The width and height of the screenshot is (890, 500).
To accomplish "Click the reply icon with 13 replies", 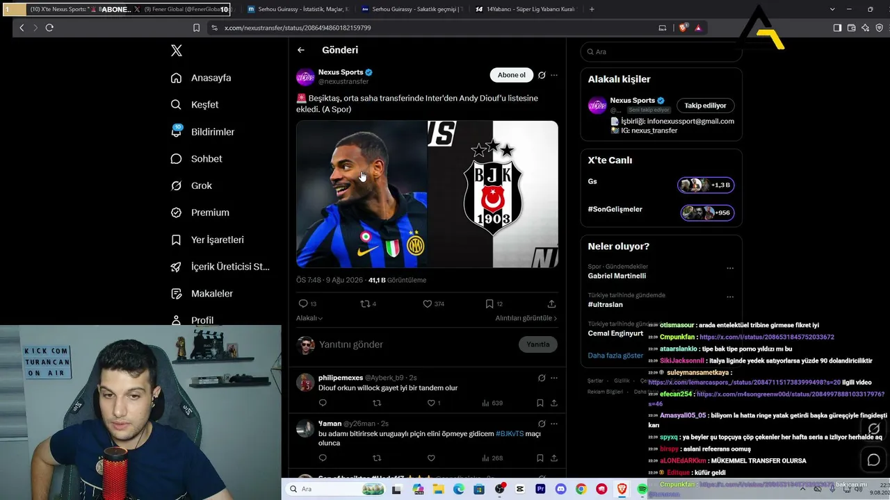I will 302,303.
